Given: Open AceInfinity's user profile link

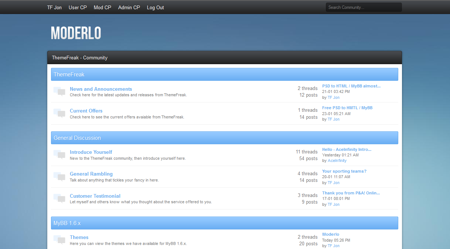Looking at the screenshot, I should pos(337,160).
